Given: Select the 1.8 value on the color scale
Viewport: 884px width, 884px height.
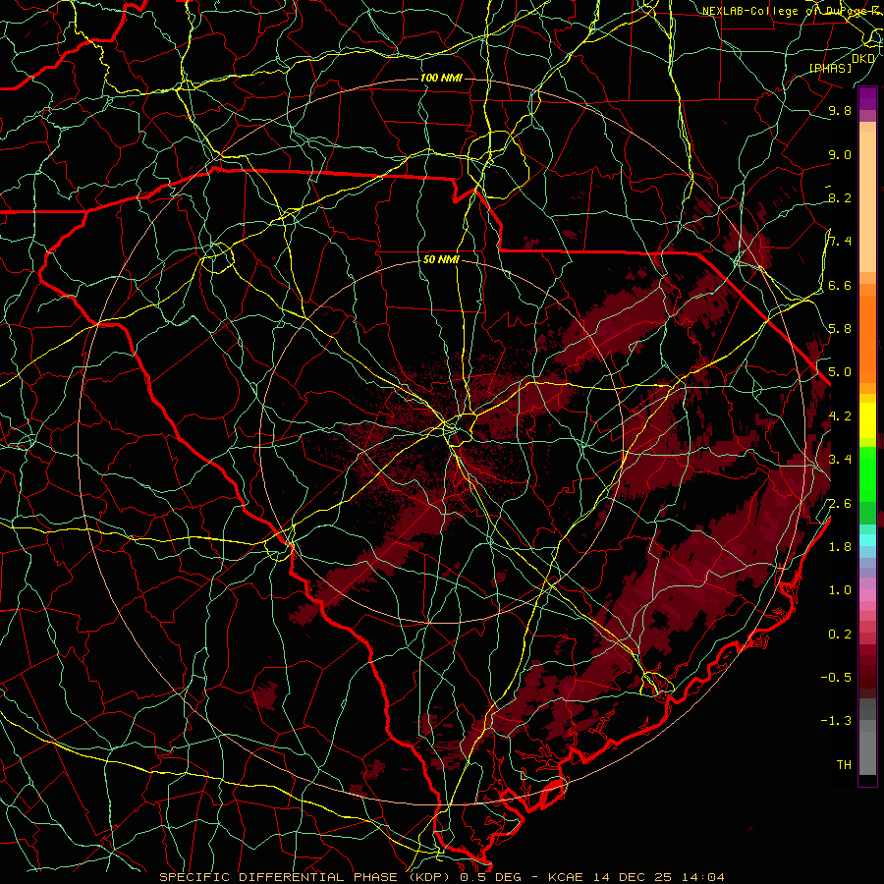Looking at the screenshot, I should click(840, 547).
